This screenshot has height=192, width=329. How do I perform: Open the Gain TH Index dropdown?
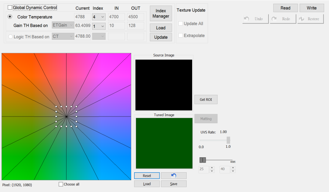[99, 26]
